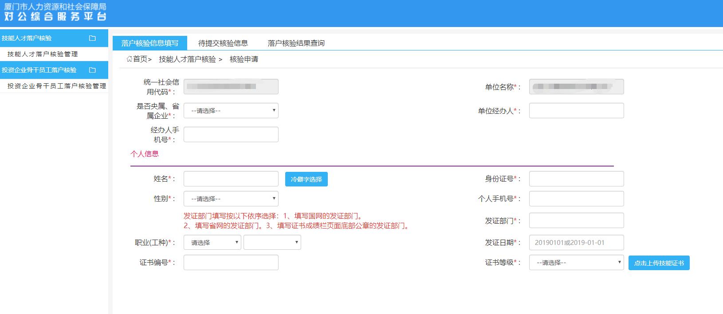This screenshot has width=723, height=314.
Task: Click the 对公综合服务平台 header title
Action: pyautogui.click(x=55, y=16)
